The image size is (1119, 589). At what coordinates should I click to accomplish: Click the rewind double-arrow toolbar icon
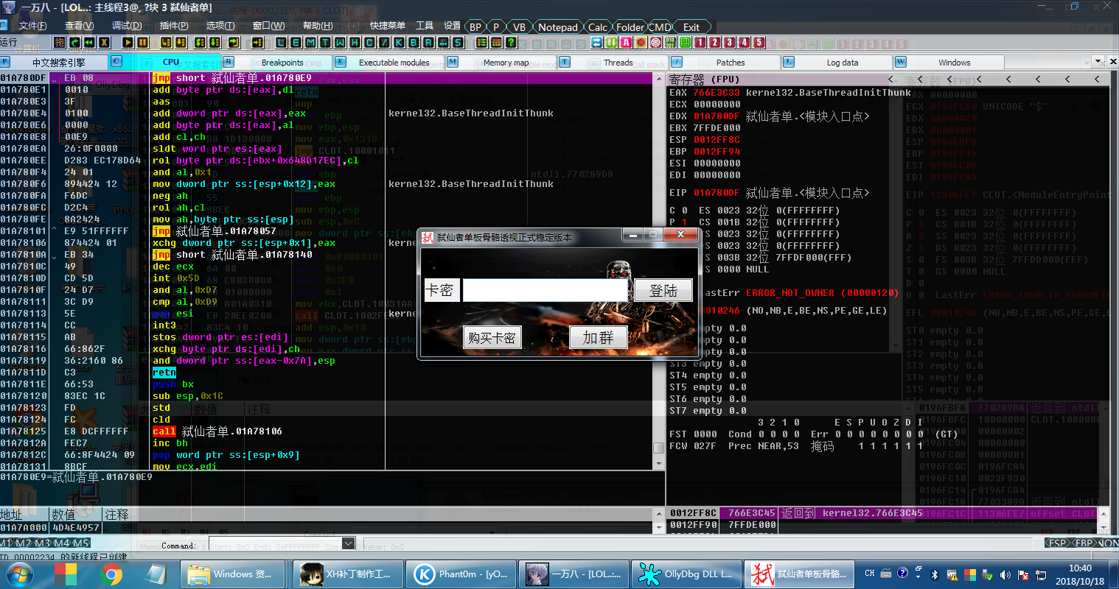[89, 43]
